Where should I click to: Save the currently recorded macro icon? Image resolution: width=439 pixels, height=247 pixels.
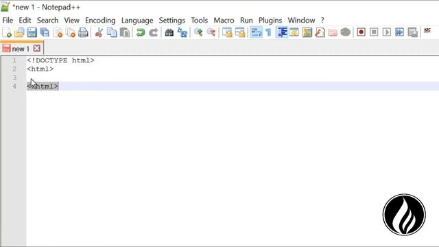[412, 32]
